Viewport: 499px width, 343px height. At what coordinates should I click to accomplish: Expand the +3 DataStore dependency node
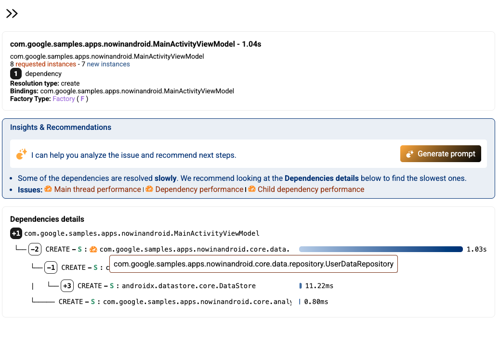tap(67, 286)
